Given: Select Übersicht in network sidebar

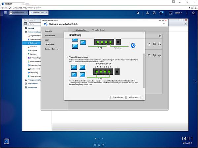Looking at the screenshot, I should [x=48, y=31].
